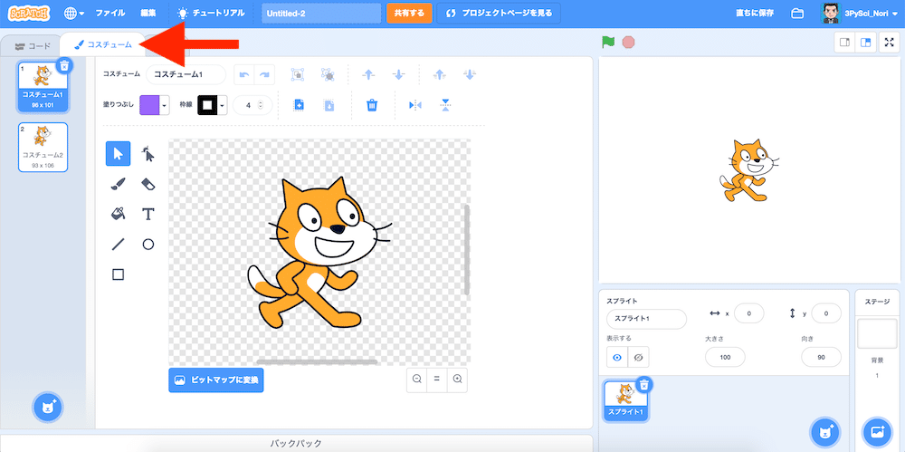Click the red stop button

pos(629,43)
